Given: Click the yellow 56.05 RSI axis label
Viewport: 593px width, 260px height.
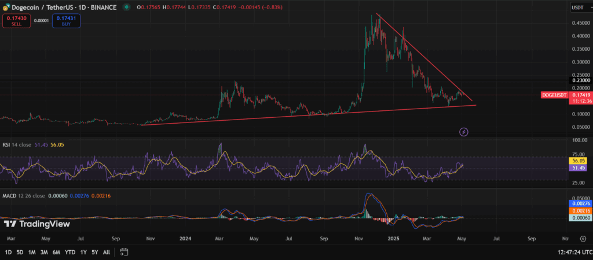Looking at the screenshot, I should click(x=580, y=161).
